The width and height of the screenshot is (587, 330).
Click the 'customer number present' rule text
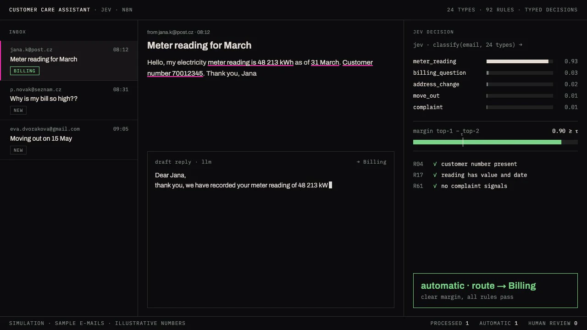click(479, 164)
